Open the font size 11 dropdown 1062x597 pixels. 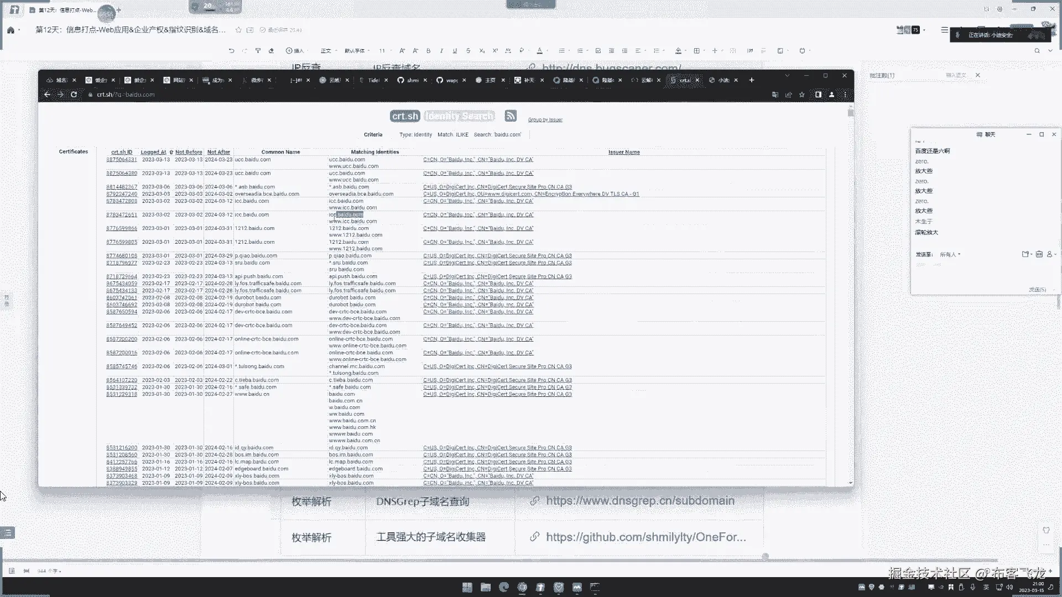(x=385, y=51)
